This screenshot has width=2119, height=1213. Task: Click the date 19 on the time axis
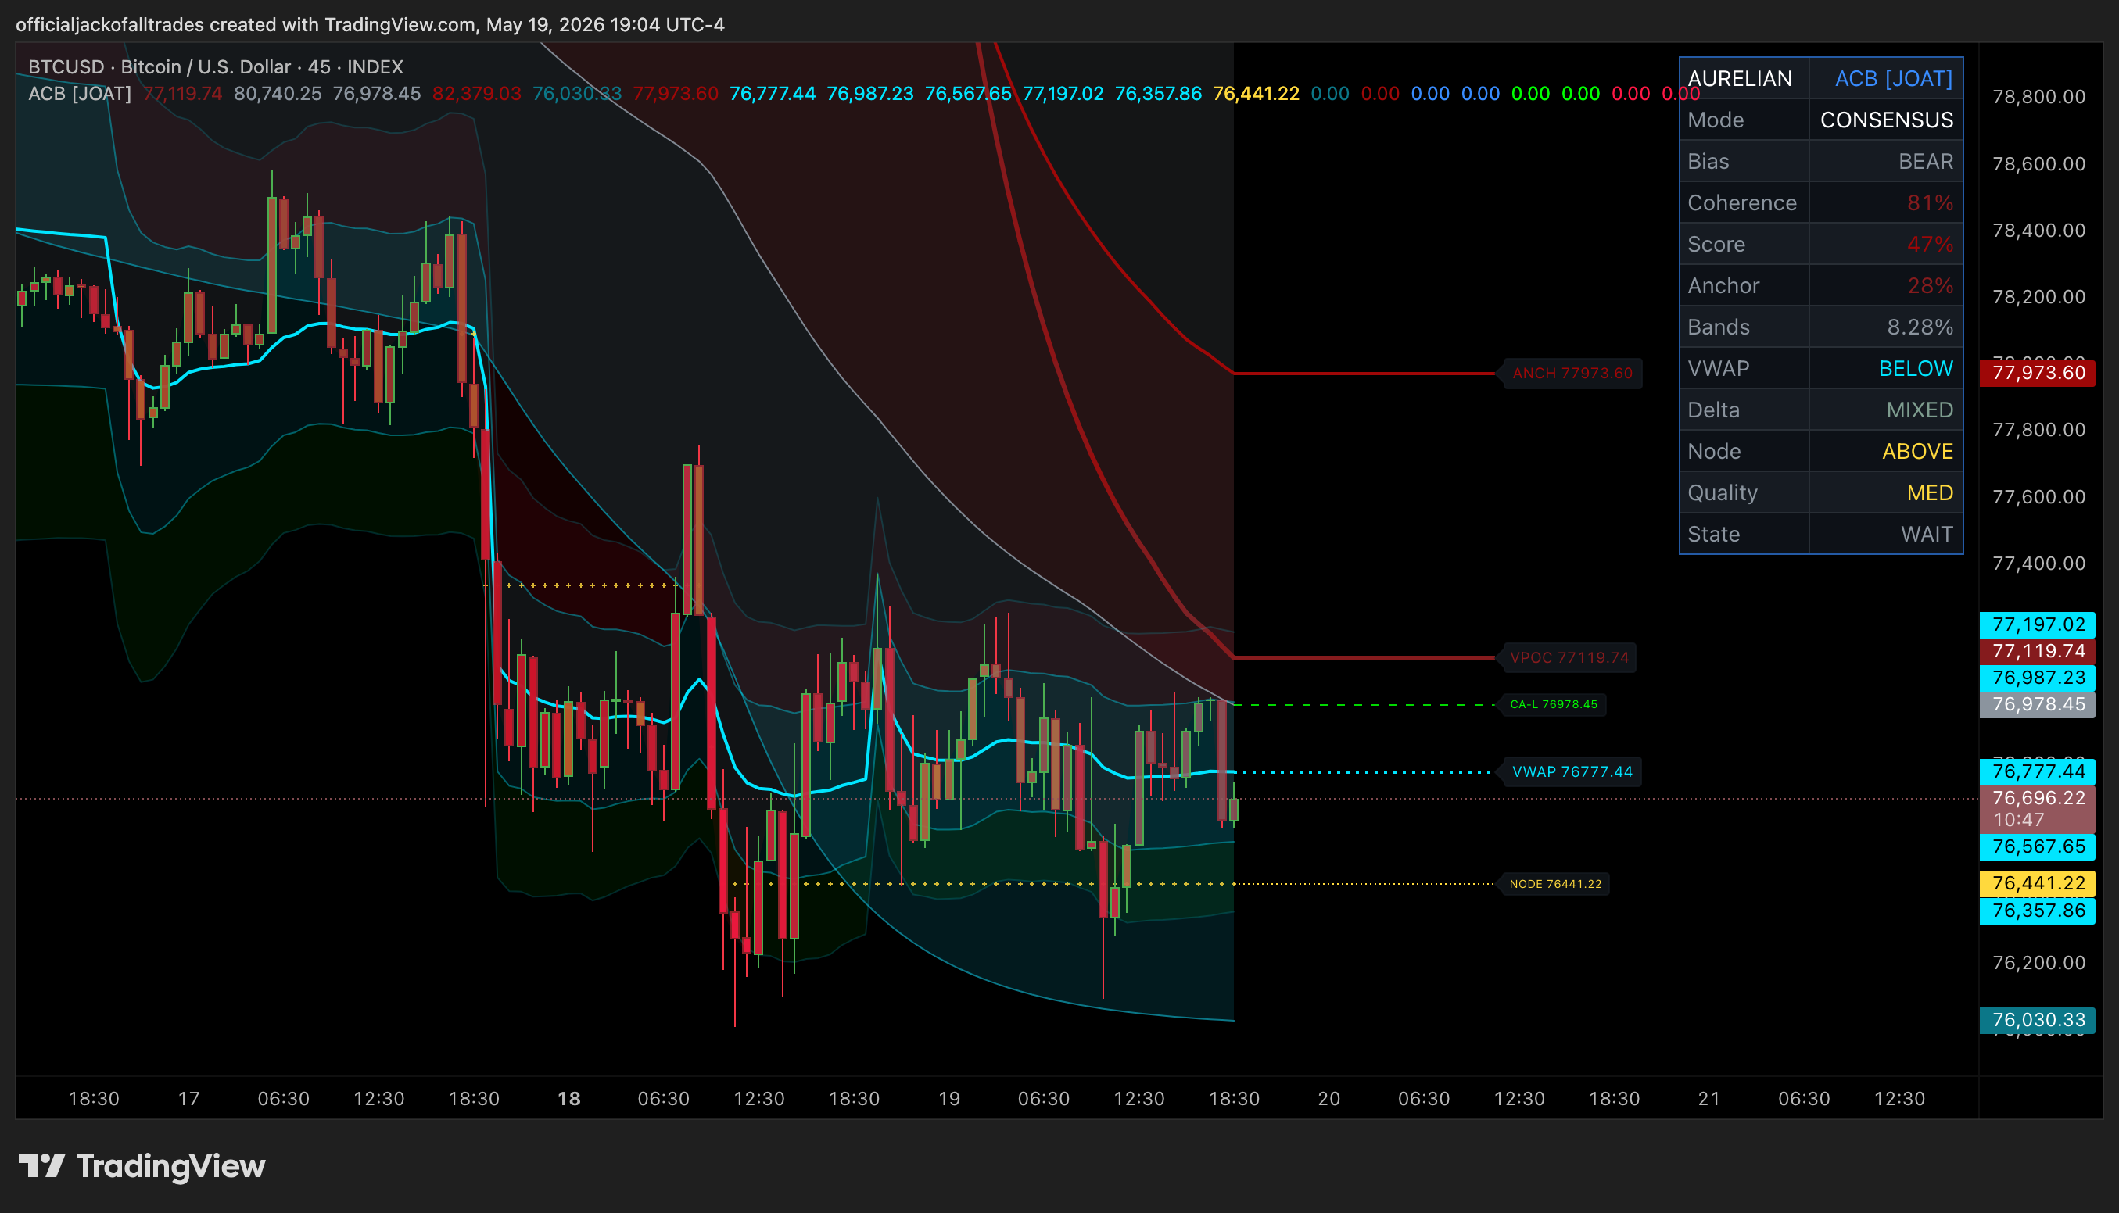949,1098
